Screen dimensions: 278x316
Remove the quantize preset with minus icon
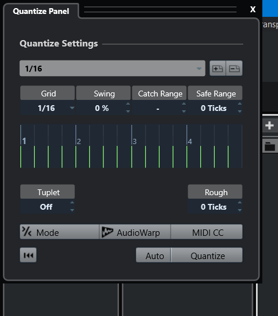click(x=234, y=69)
